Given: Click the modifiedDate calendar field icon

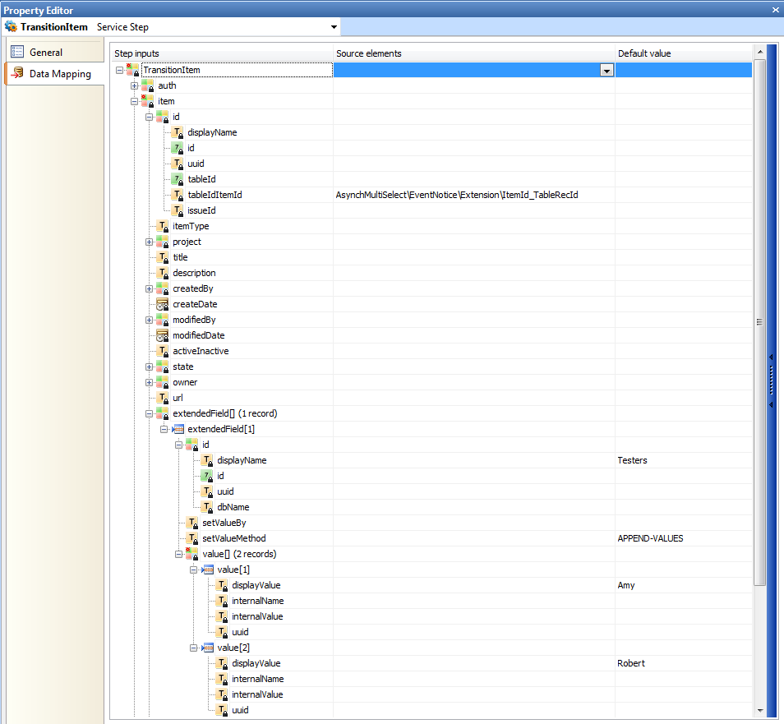Looking at the screenshot, I should coord(163,335).
